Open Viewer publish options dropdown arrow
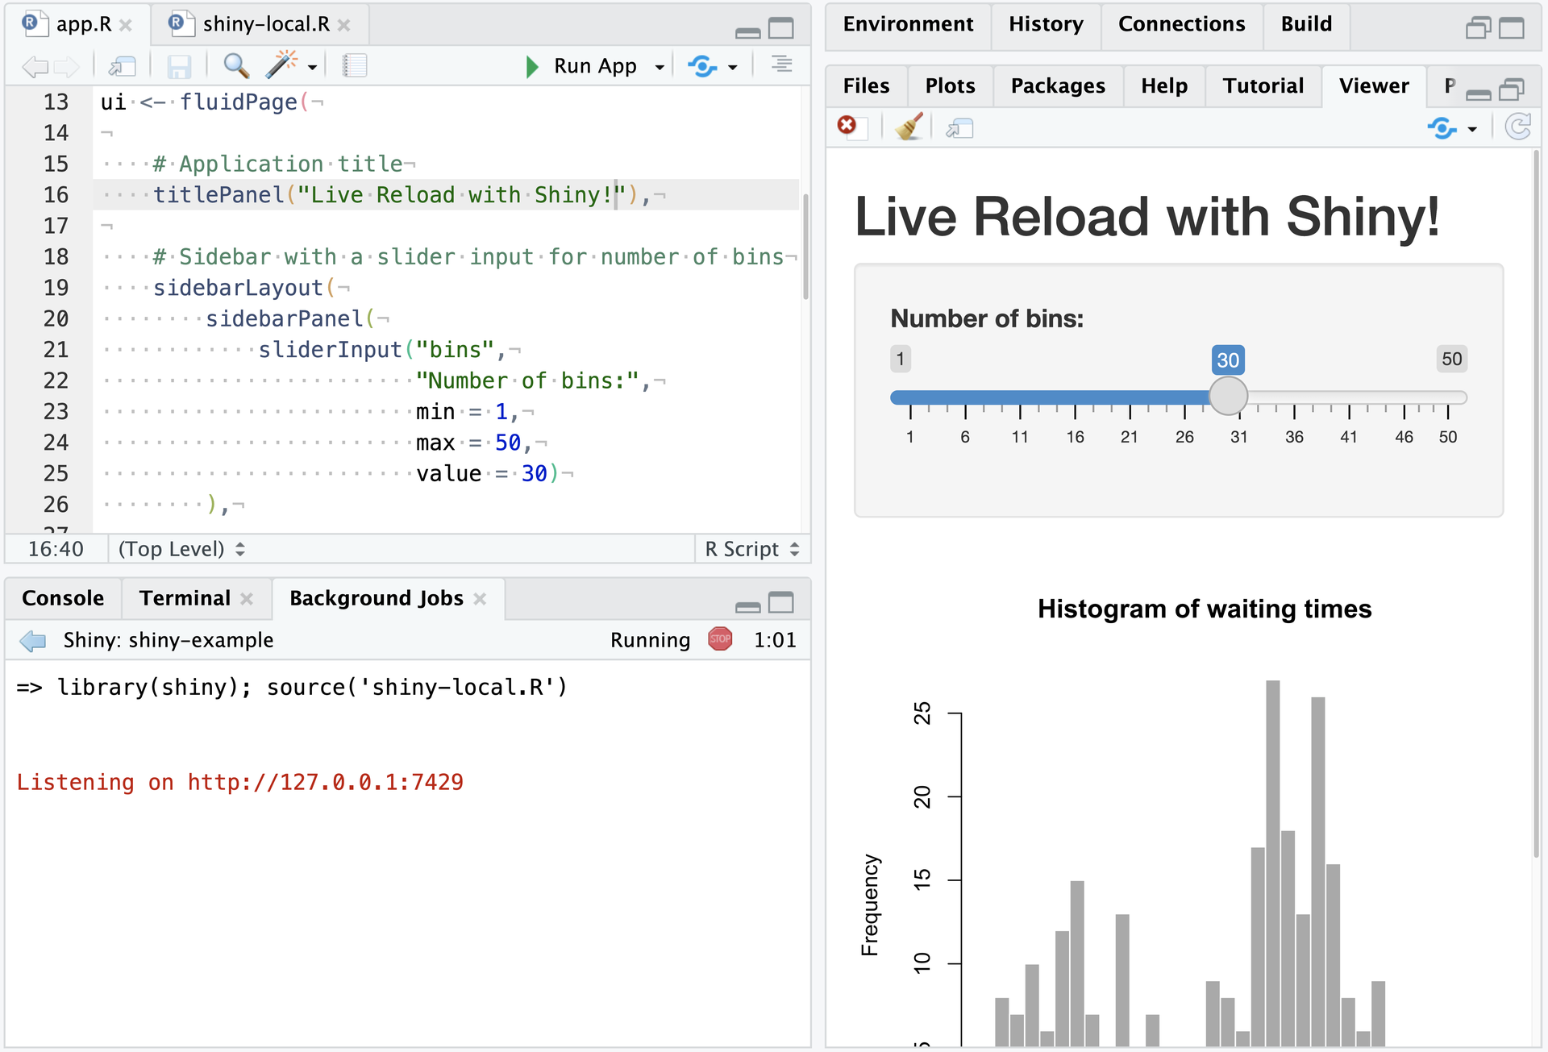 [1472, 129]
